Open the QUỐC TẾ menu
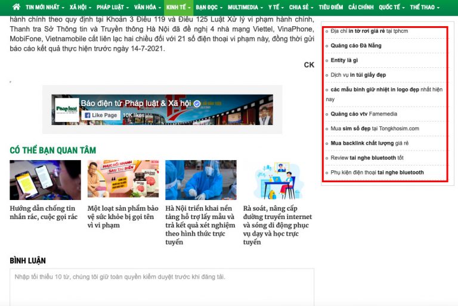Viewport: 458px width, 306px height. (392, 7)
